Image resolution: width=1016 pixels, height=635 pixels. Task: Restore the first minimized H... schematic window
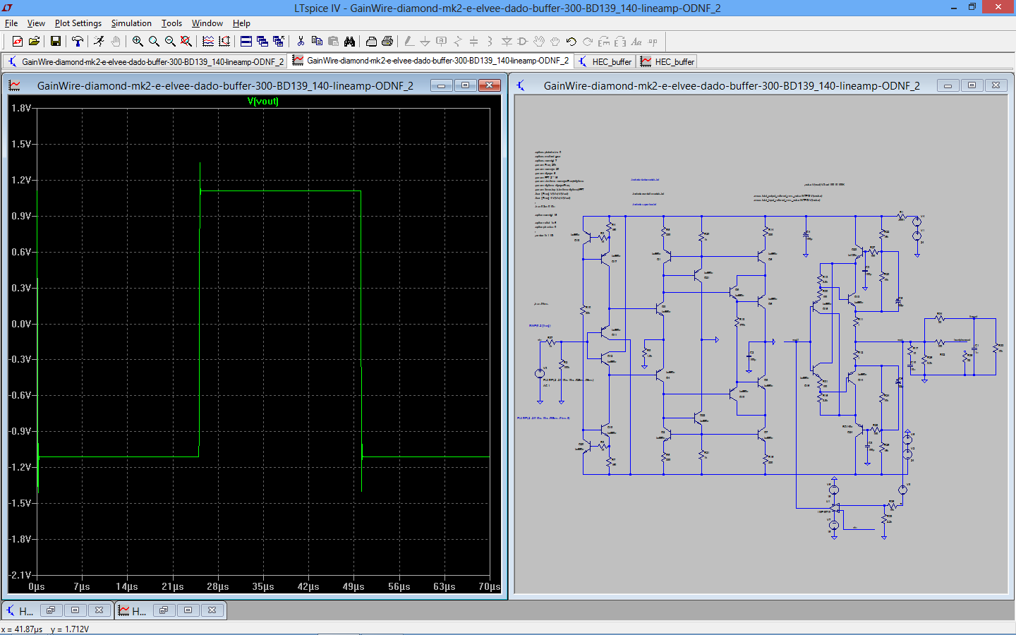click(x=51, y=610)
